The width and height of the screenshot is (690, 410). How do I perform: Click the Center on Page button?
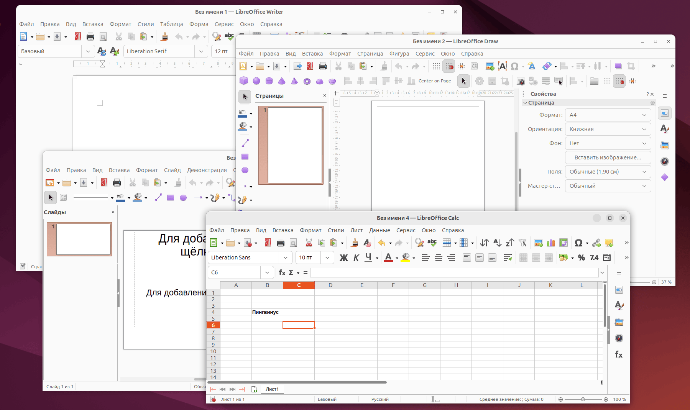click(x=434, y=81)
